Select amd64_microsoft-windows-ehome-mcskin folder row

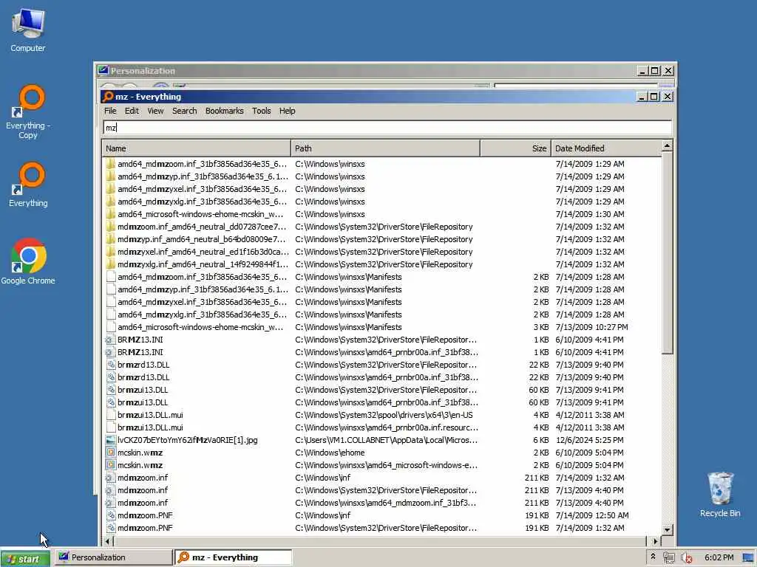click(x=381, y=214)
